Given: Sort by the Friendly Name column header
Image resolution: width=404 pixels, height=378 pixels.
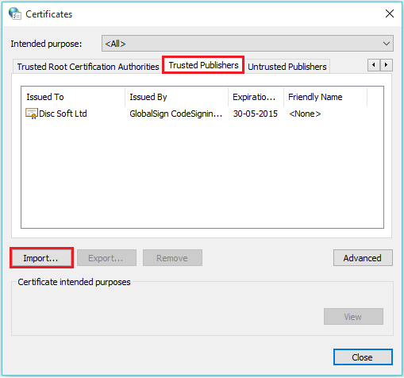Looking at the screenshot, I should [x=325, y=97].
